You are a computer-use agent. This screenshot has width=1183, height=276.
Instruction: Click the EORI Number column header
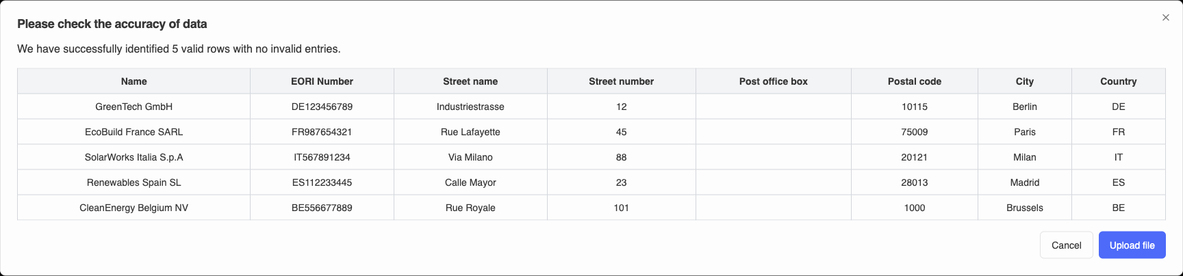(x=322, y=81)
